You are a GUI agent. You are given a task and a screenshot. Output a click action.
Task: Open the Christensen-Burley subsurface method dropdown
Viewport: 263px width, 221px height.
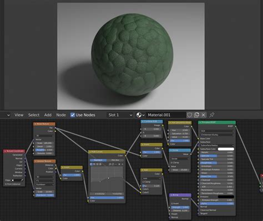[x=217, y=135]
